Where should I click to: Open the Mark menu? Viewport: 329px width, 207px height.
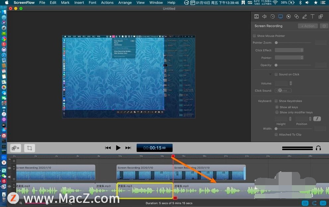coord(65,3)
